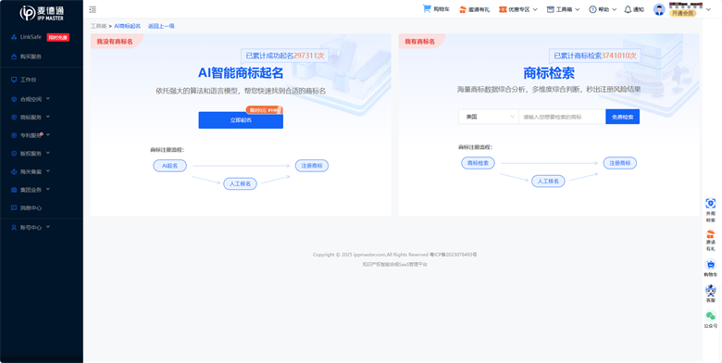Select the 我有商标名 tab label
This screenshot has width=722, height=363.
(x=420, y=42)
